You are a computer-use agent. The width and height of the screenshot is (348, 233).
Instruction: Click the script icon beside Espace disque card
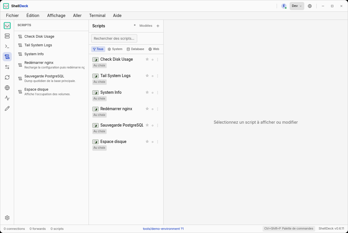(x=95, y=142)
